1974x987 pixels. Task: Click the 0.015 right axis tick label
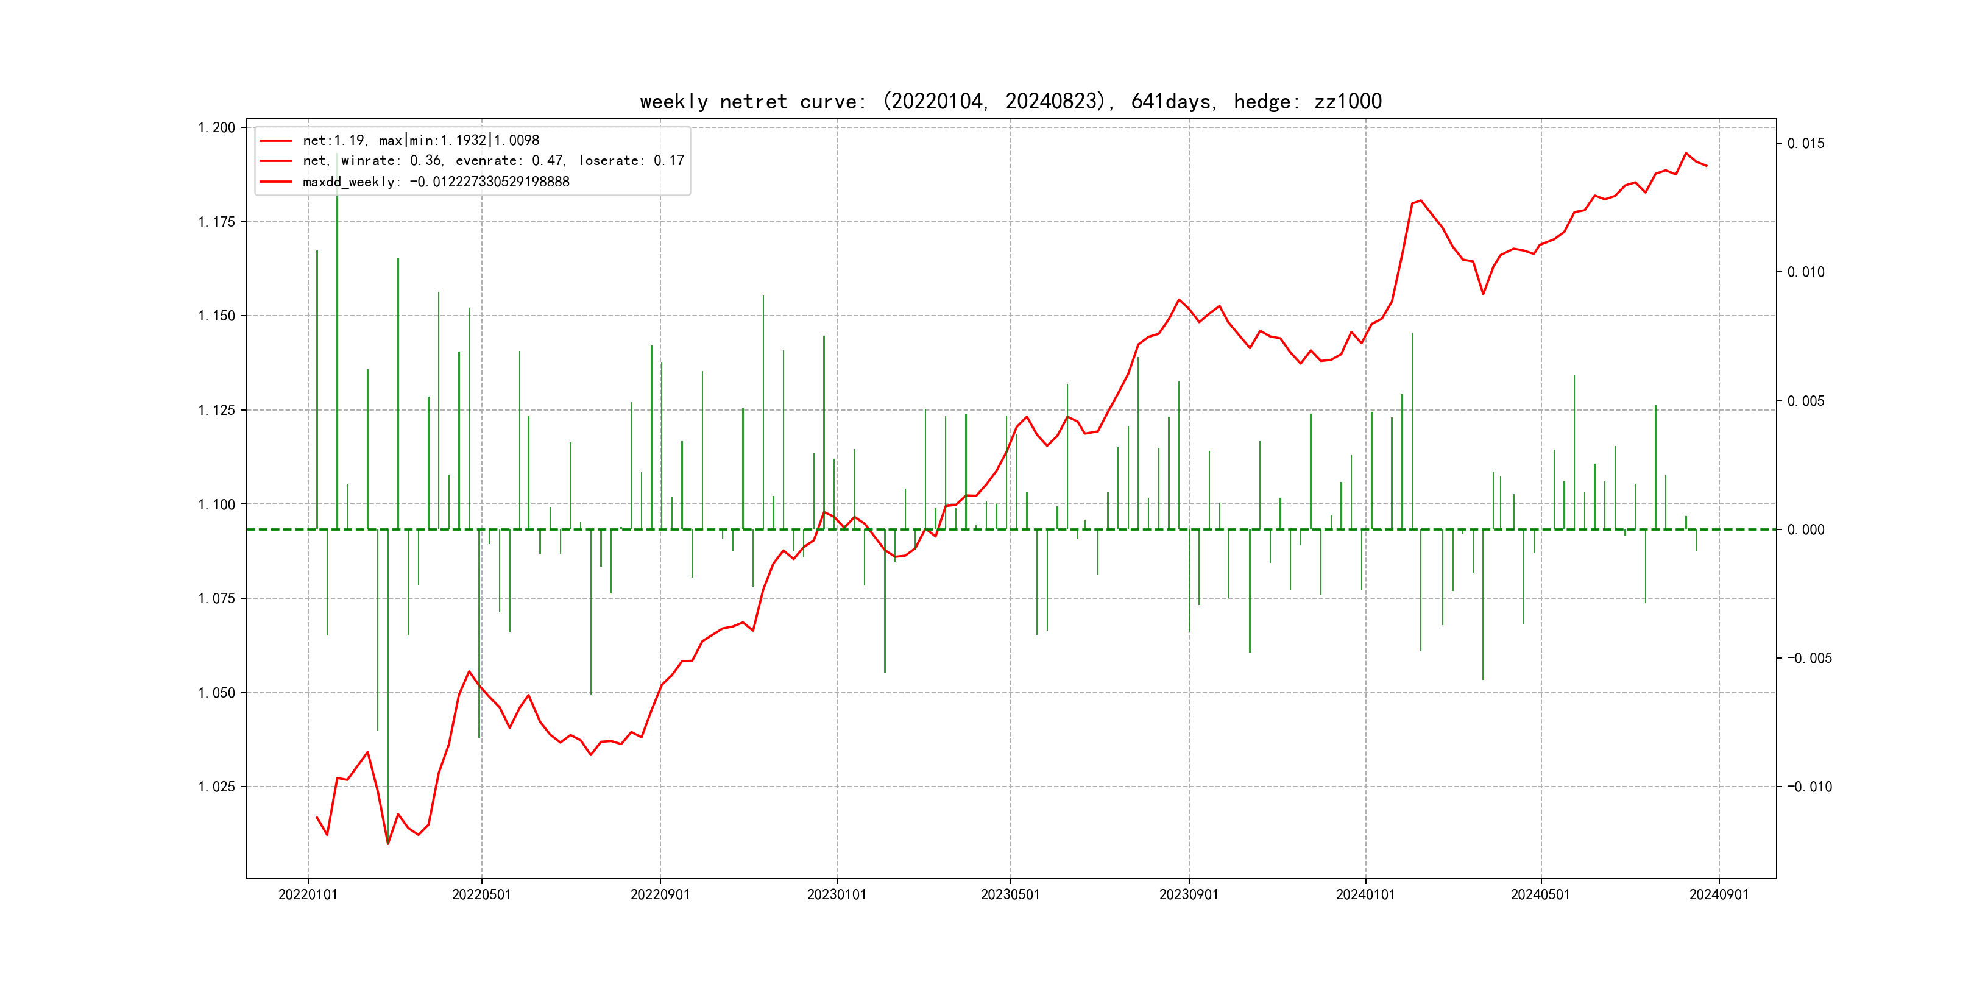(x=1805, y=144)
